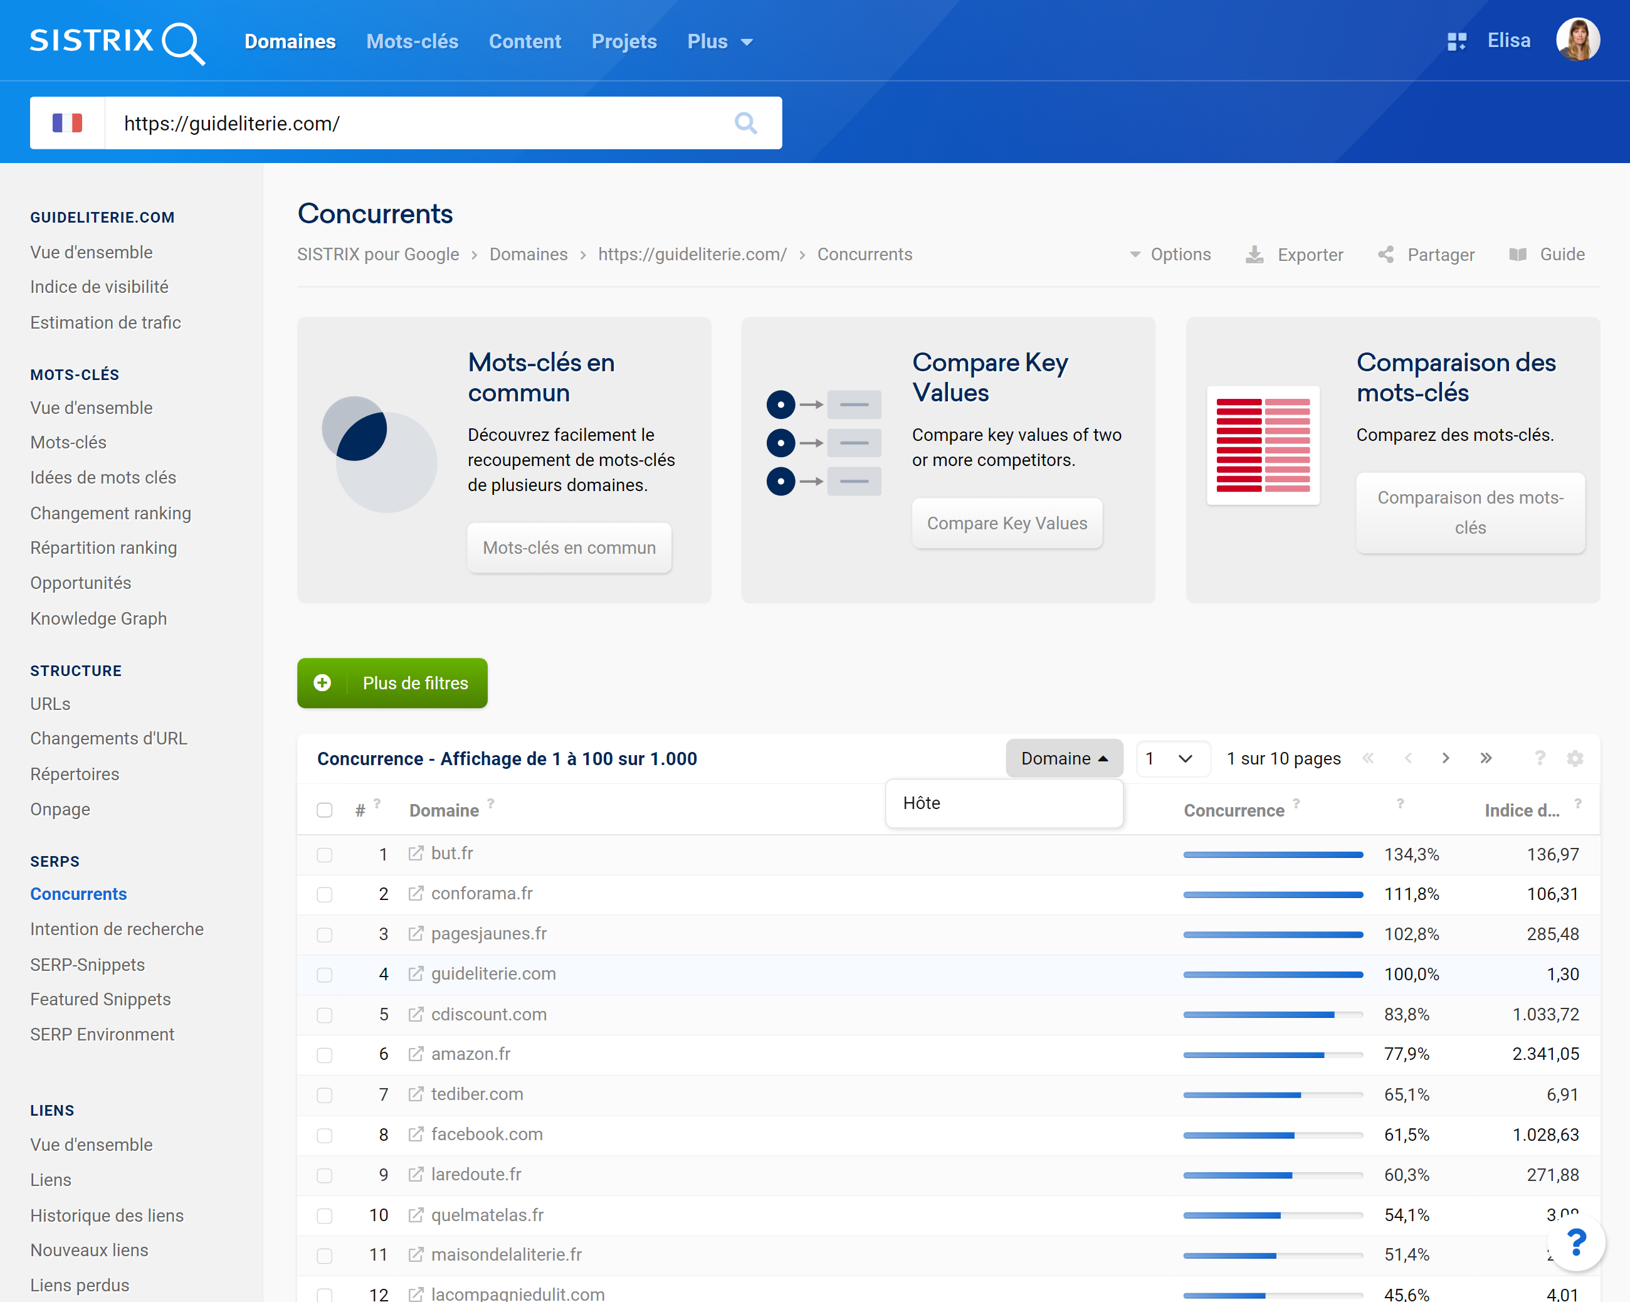
Task: Open the Projets navigation tab
Action: tap(624, 41)
